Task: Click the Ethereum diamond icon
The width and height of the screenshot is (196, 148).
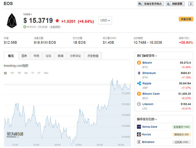Action: [139, 73]
